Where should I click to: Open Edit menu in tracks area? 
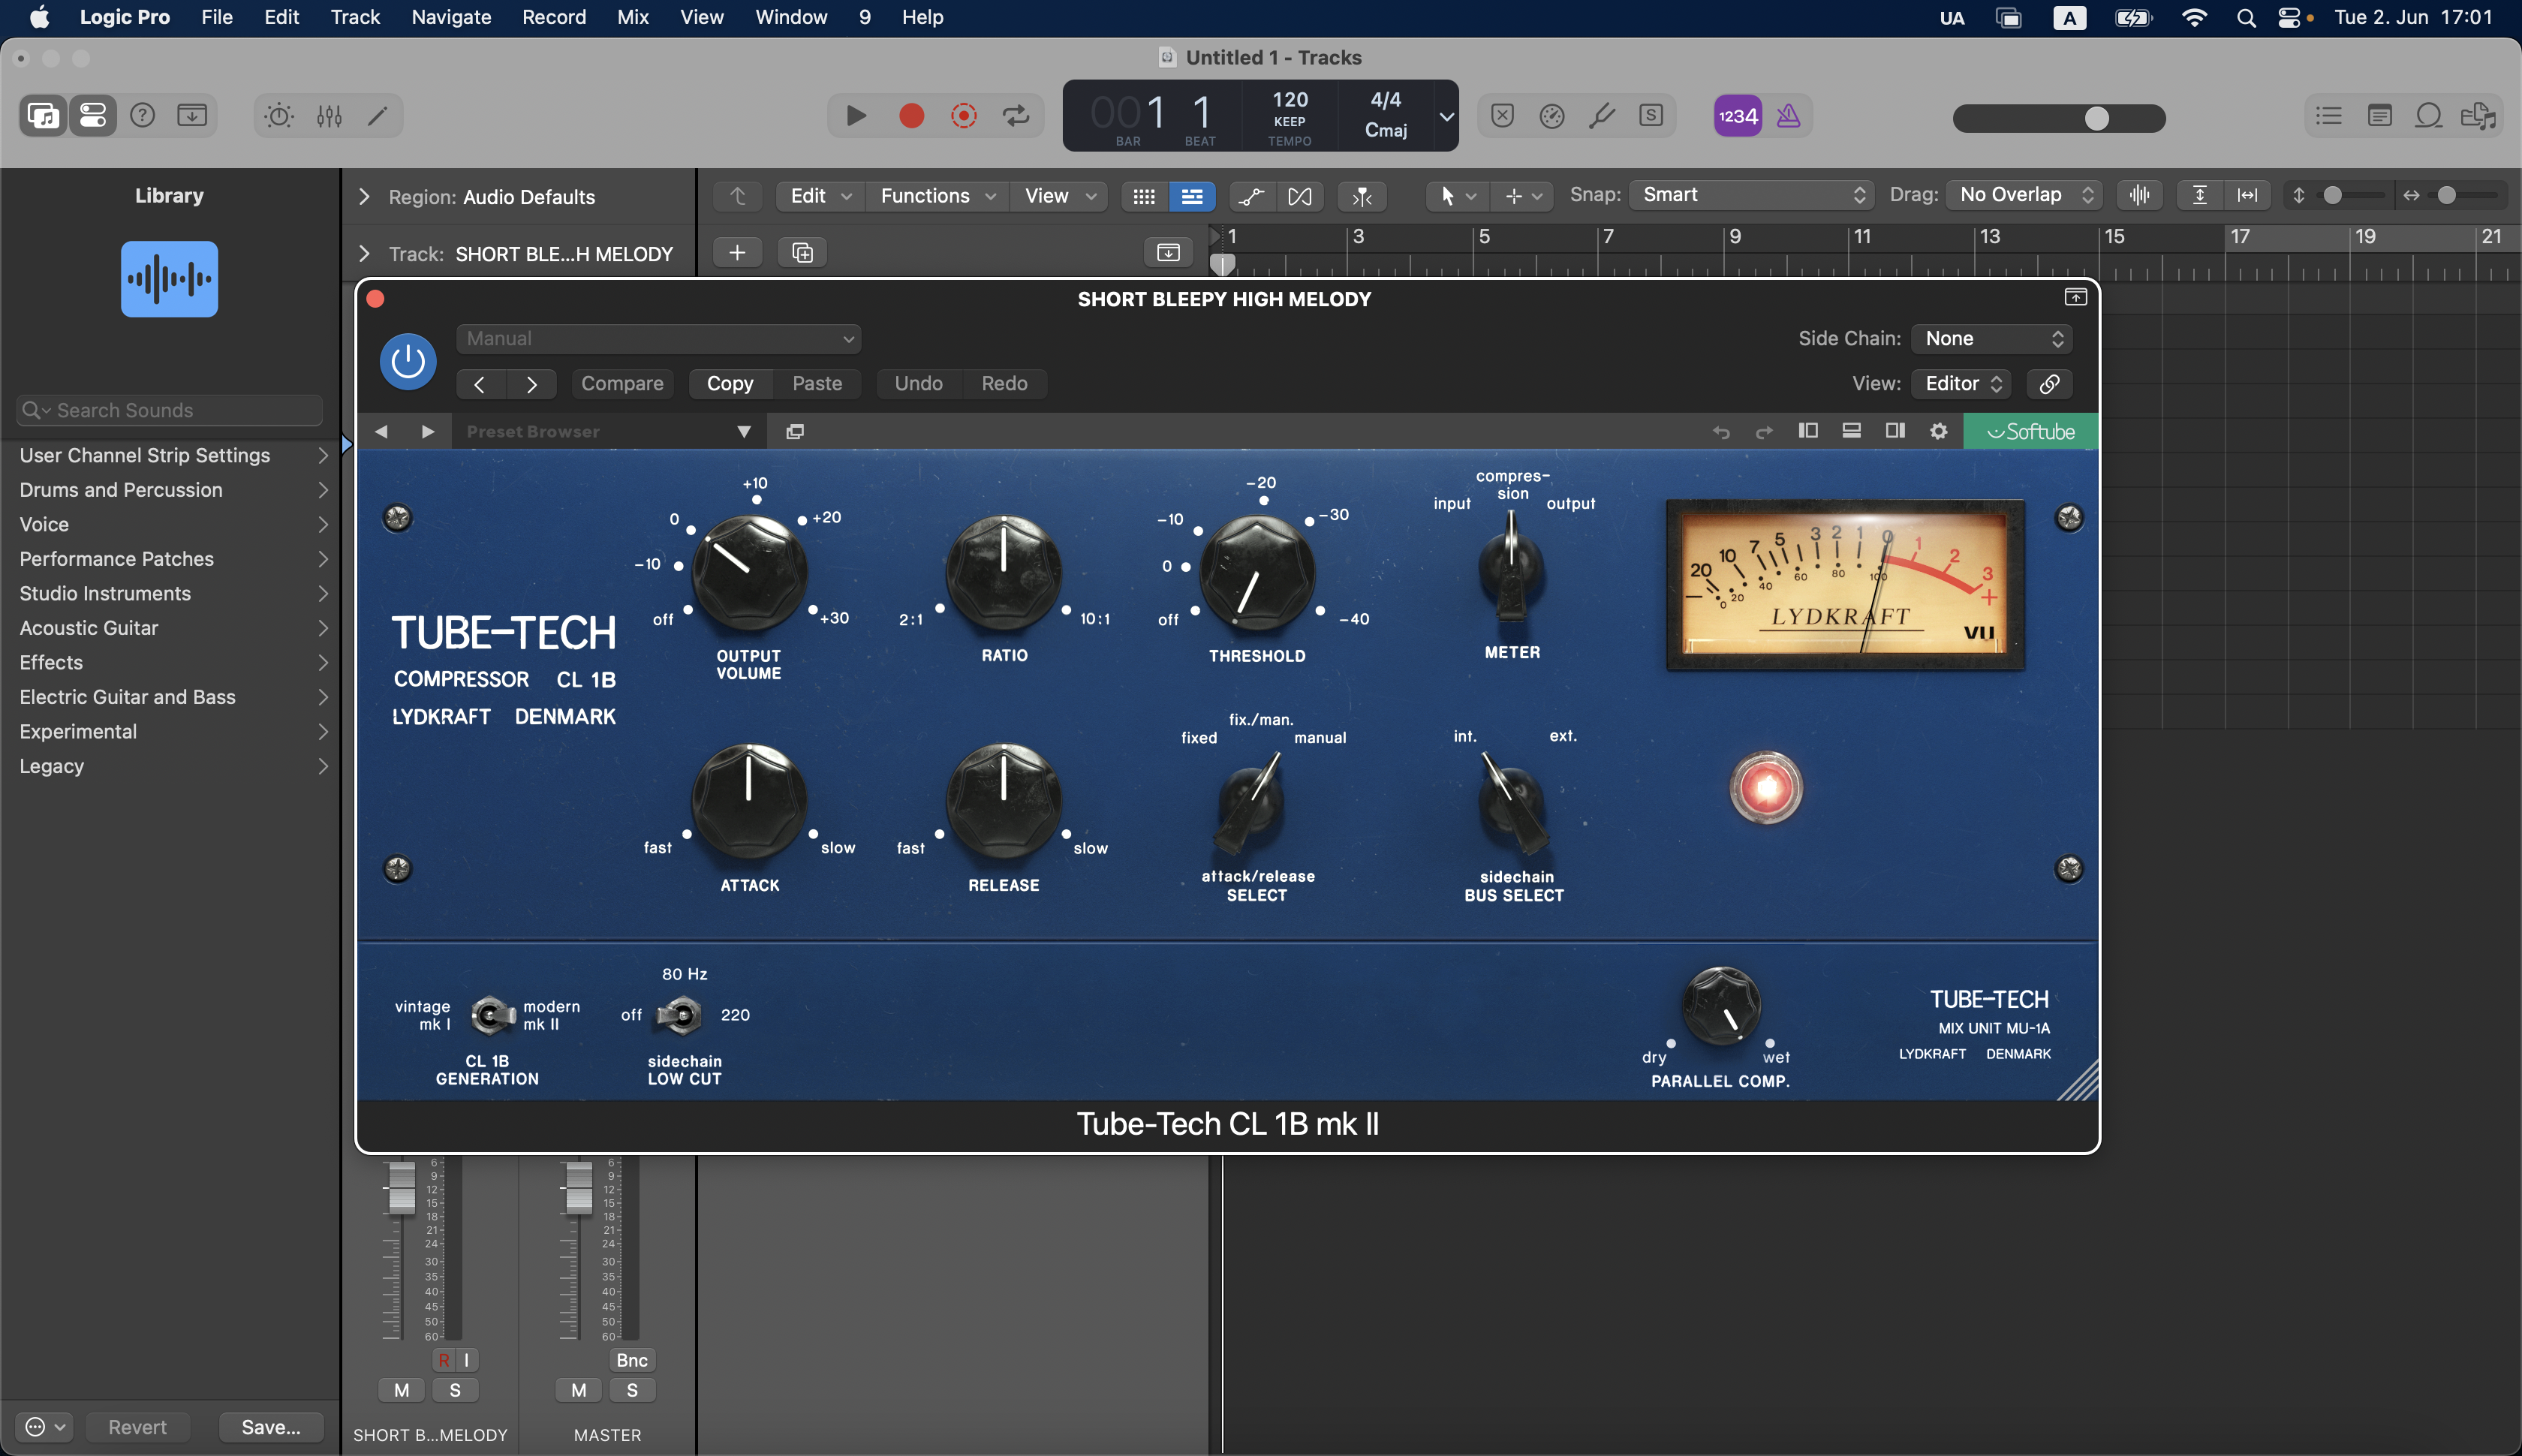[820, 196]
